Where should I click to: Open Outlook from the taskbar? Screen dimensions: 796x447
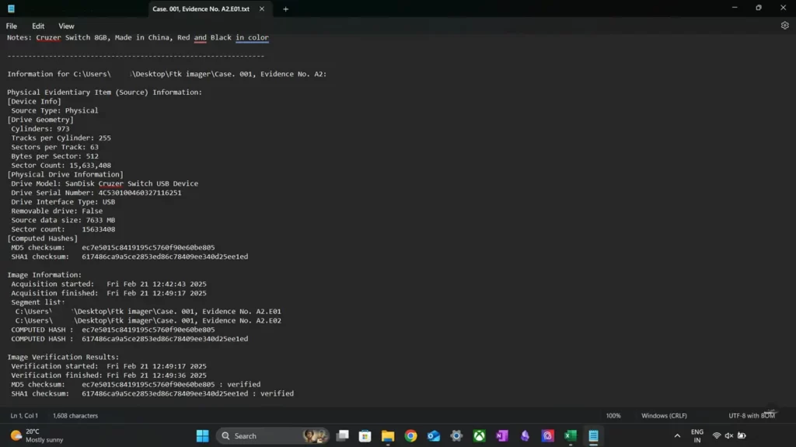coord(434,435)
